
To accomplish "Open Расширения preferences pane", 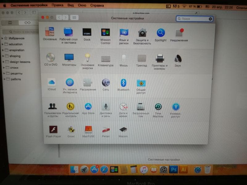I will [x=88, y=85].
